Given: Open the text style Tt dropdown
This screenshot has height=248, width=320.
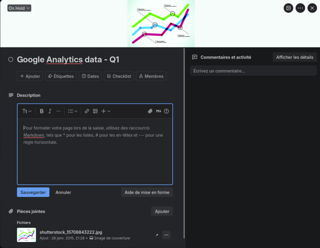Looking at the screenshot, I should coord(27,111).
